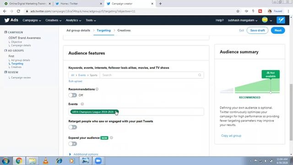The height and width of the screenshot is (165, 293).
Task: Expand Additional options
Action: tap(84, 154)
